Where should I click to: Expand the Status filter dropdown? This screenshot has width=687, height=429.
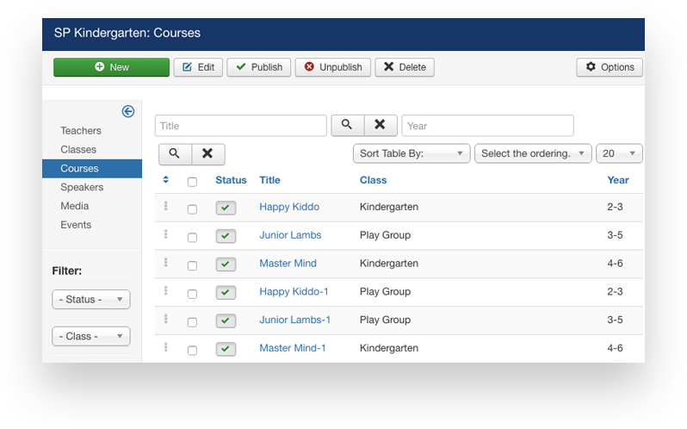coord(90,300)
